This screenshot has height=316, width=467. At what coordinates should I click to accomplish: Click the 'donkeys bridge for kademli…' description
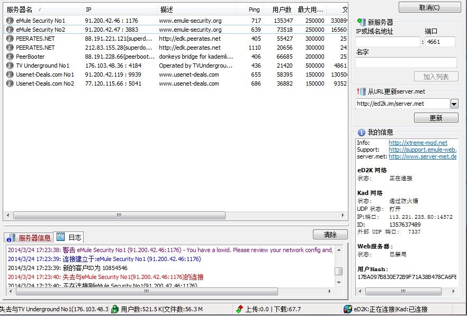(x=196, y=57)
